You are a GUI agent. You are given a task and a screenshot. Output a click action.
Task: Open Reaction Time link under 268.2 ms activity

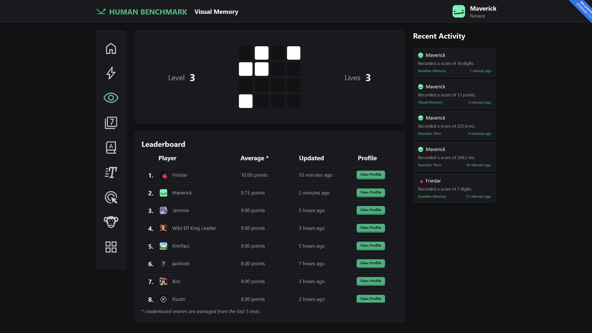pos(430,165)
